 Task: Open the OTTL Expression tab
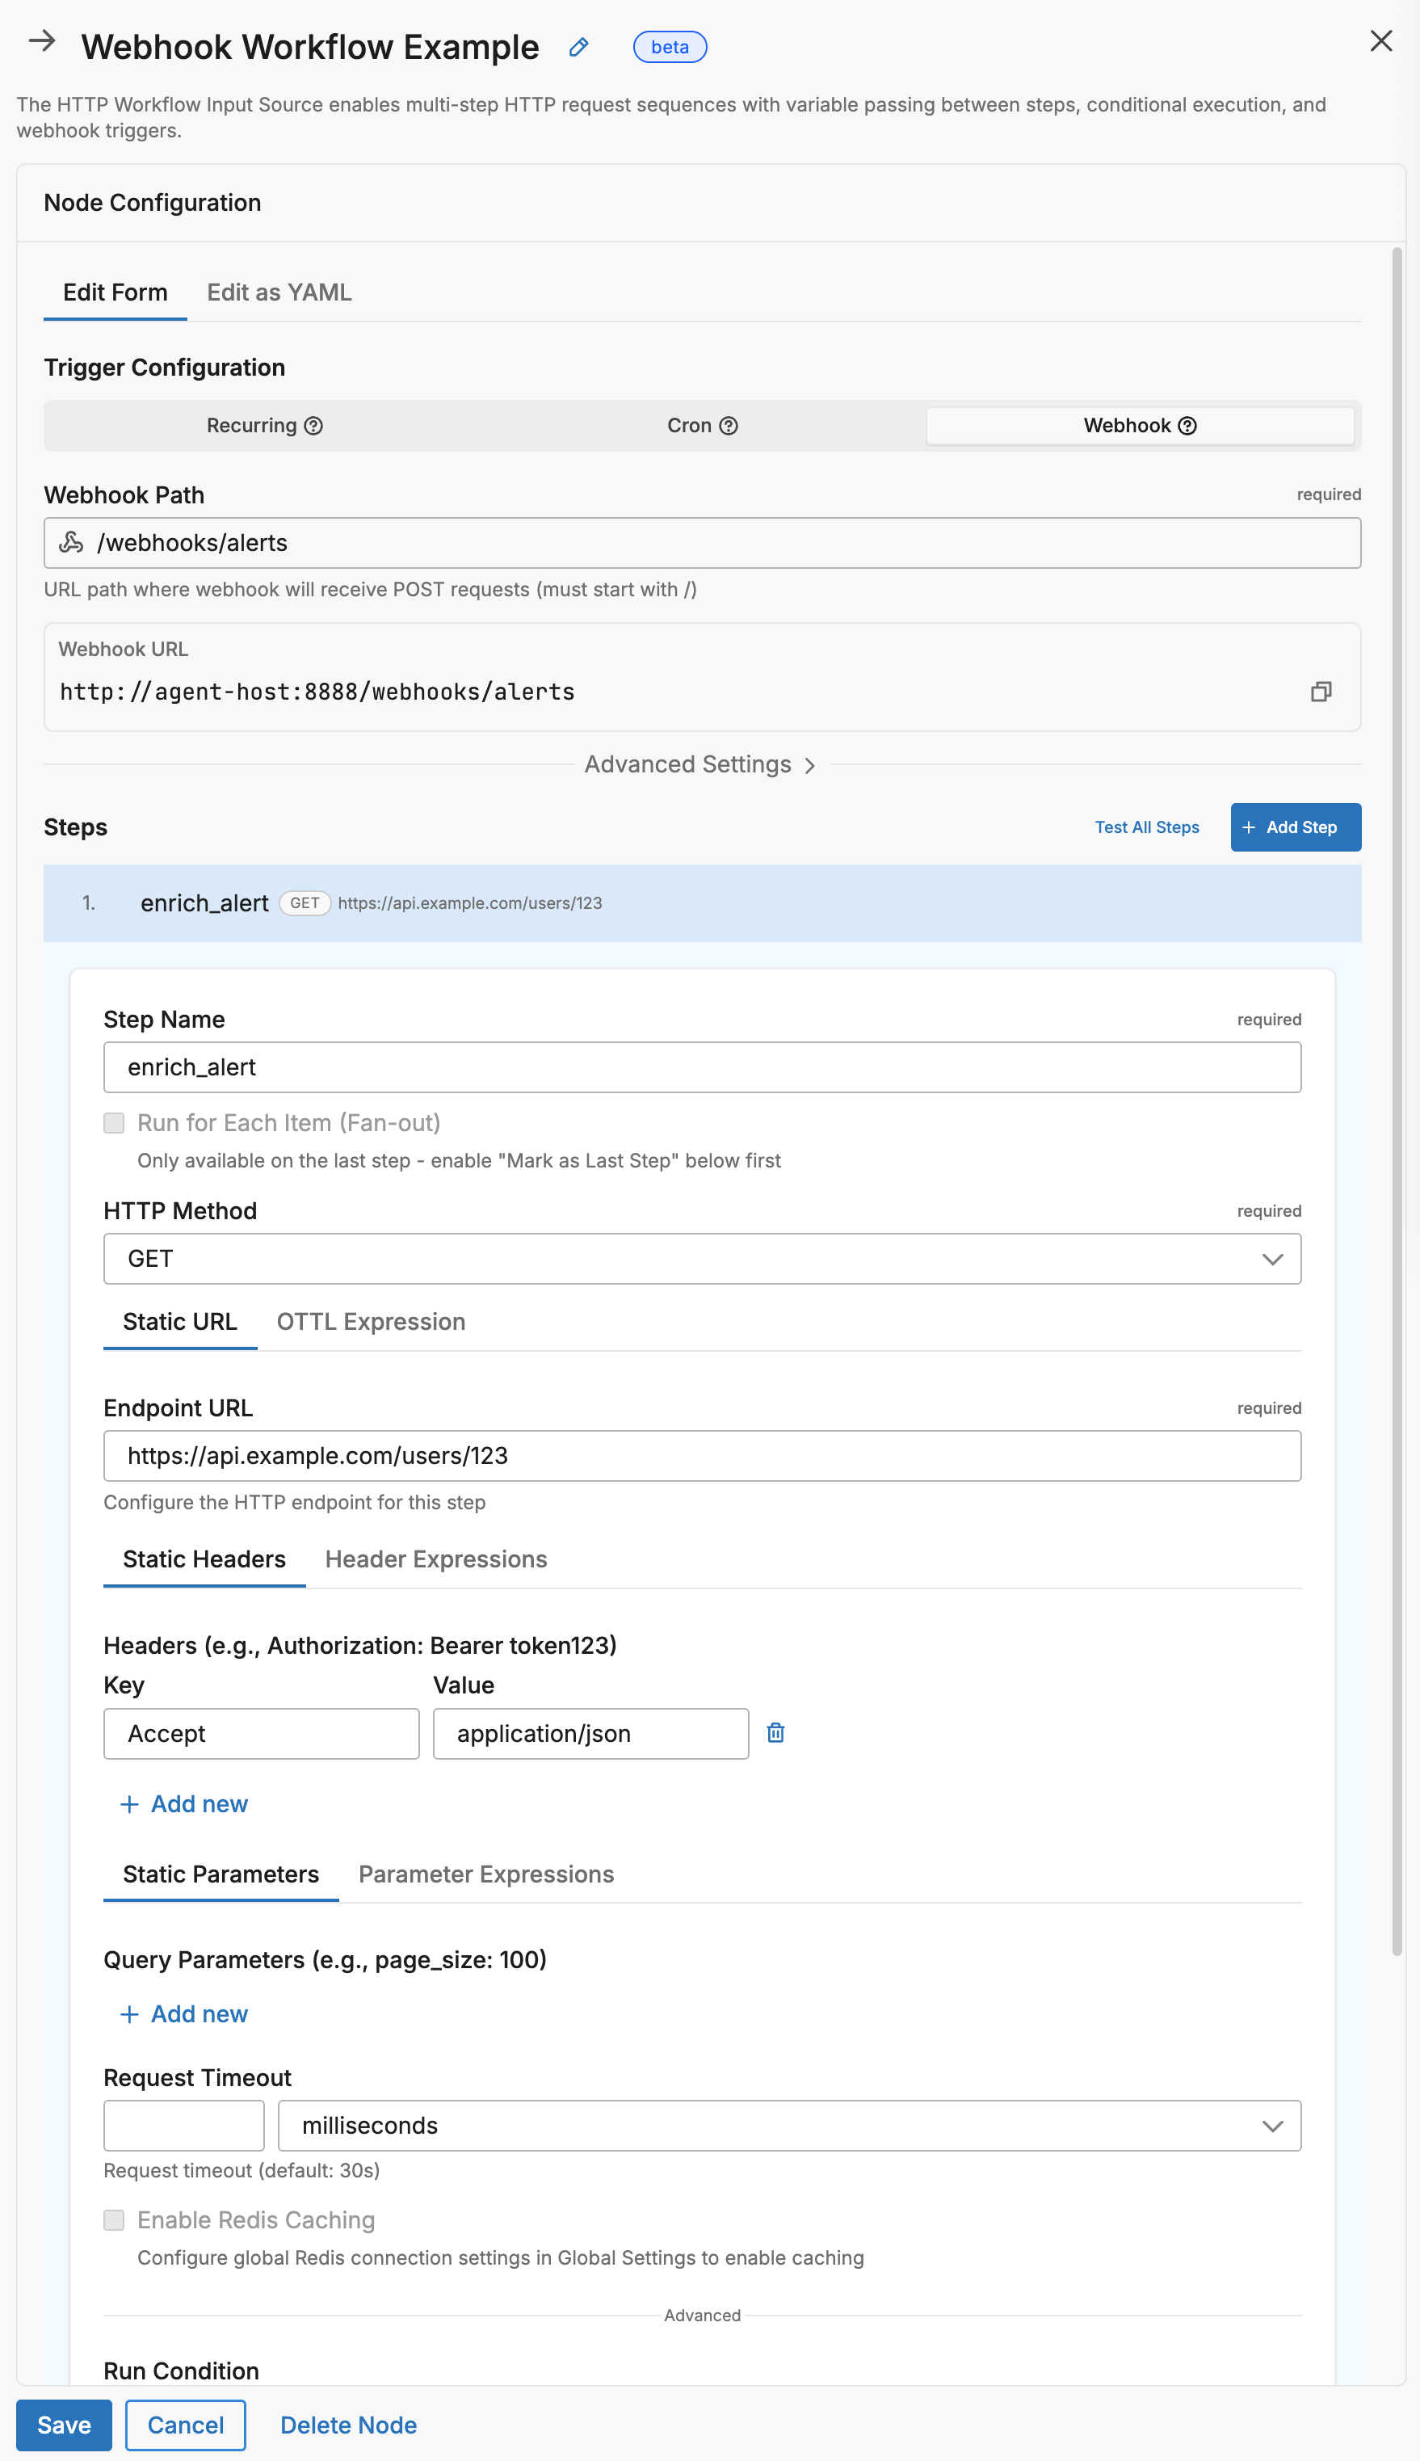[x=371, y=1322]
